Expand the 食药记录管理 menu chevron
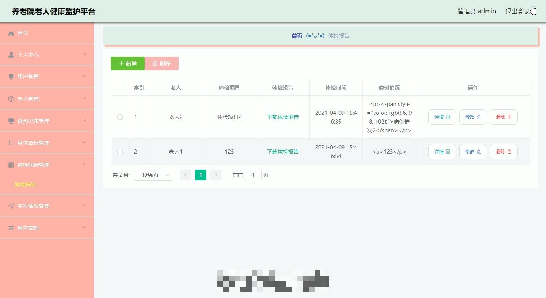 click(84, 120)
